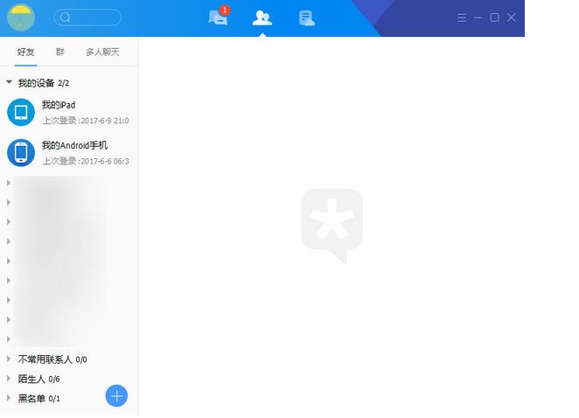579x418 pixels.
Task: Select the contacts icon in top bar
Action: 261,17
